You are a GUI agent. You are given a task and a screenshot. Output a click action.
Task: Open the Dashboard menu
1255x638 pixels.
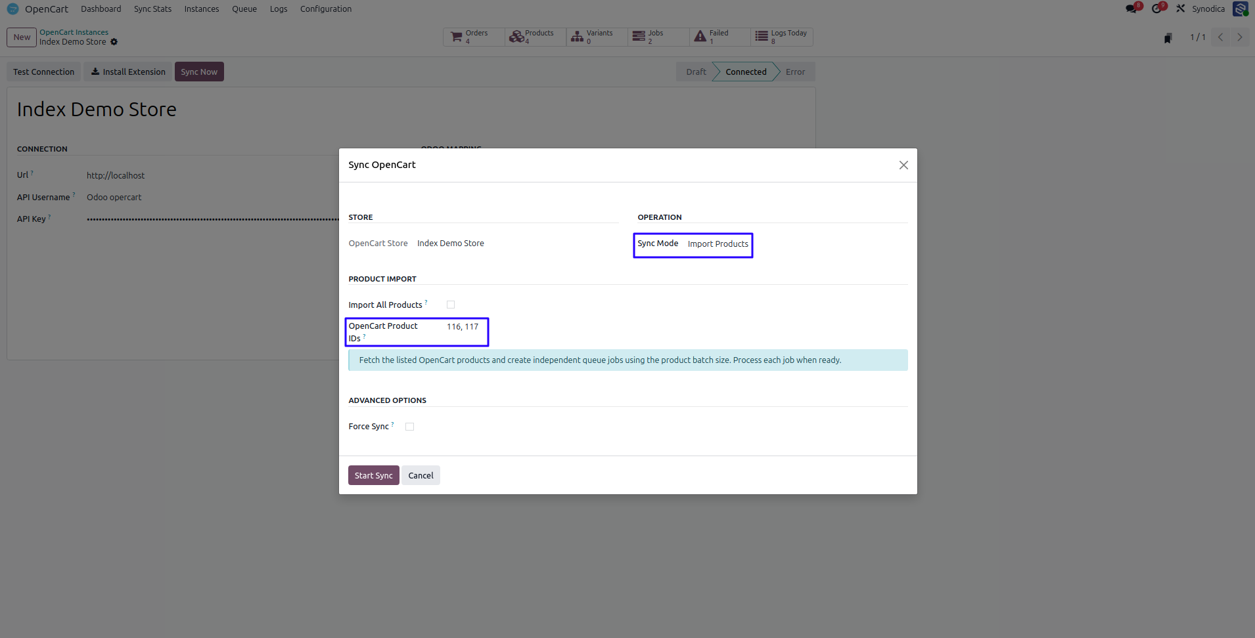101,9
